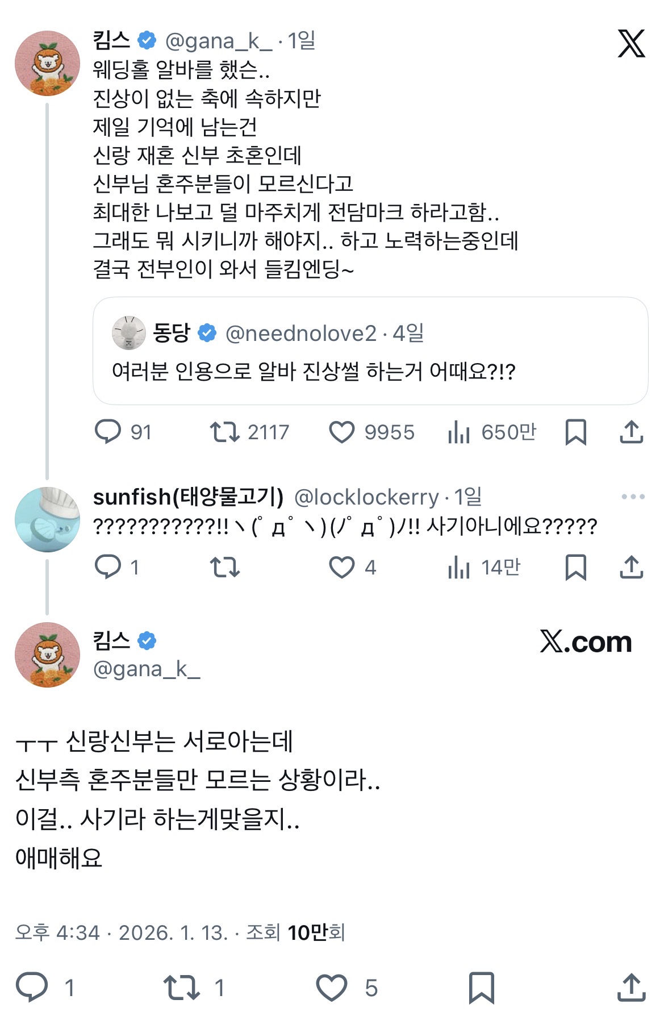
Task: Like the bottom post with 5 likes
Action: coord(332,988)
